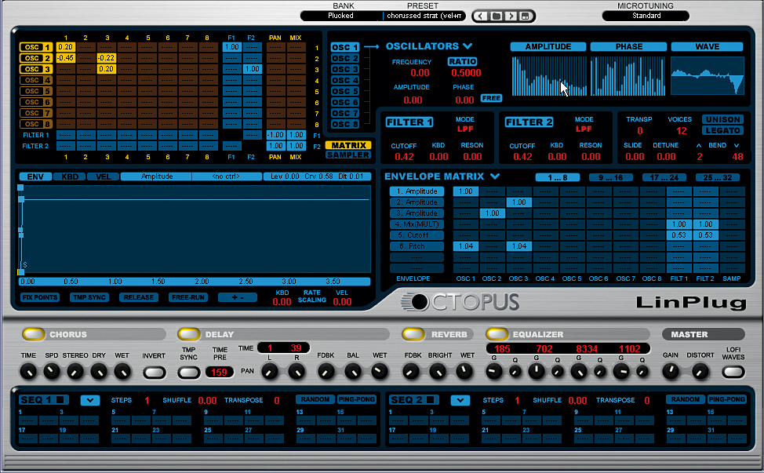Image resolution: width=764 pixels, height=473 pixels.
Task: Click the SEQ 2 square indicator
Action: tap(430, 400)
